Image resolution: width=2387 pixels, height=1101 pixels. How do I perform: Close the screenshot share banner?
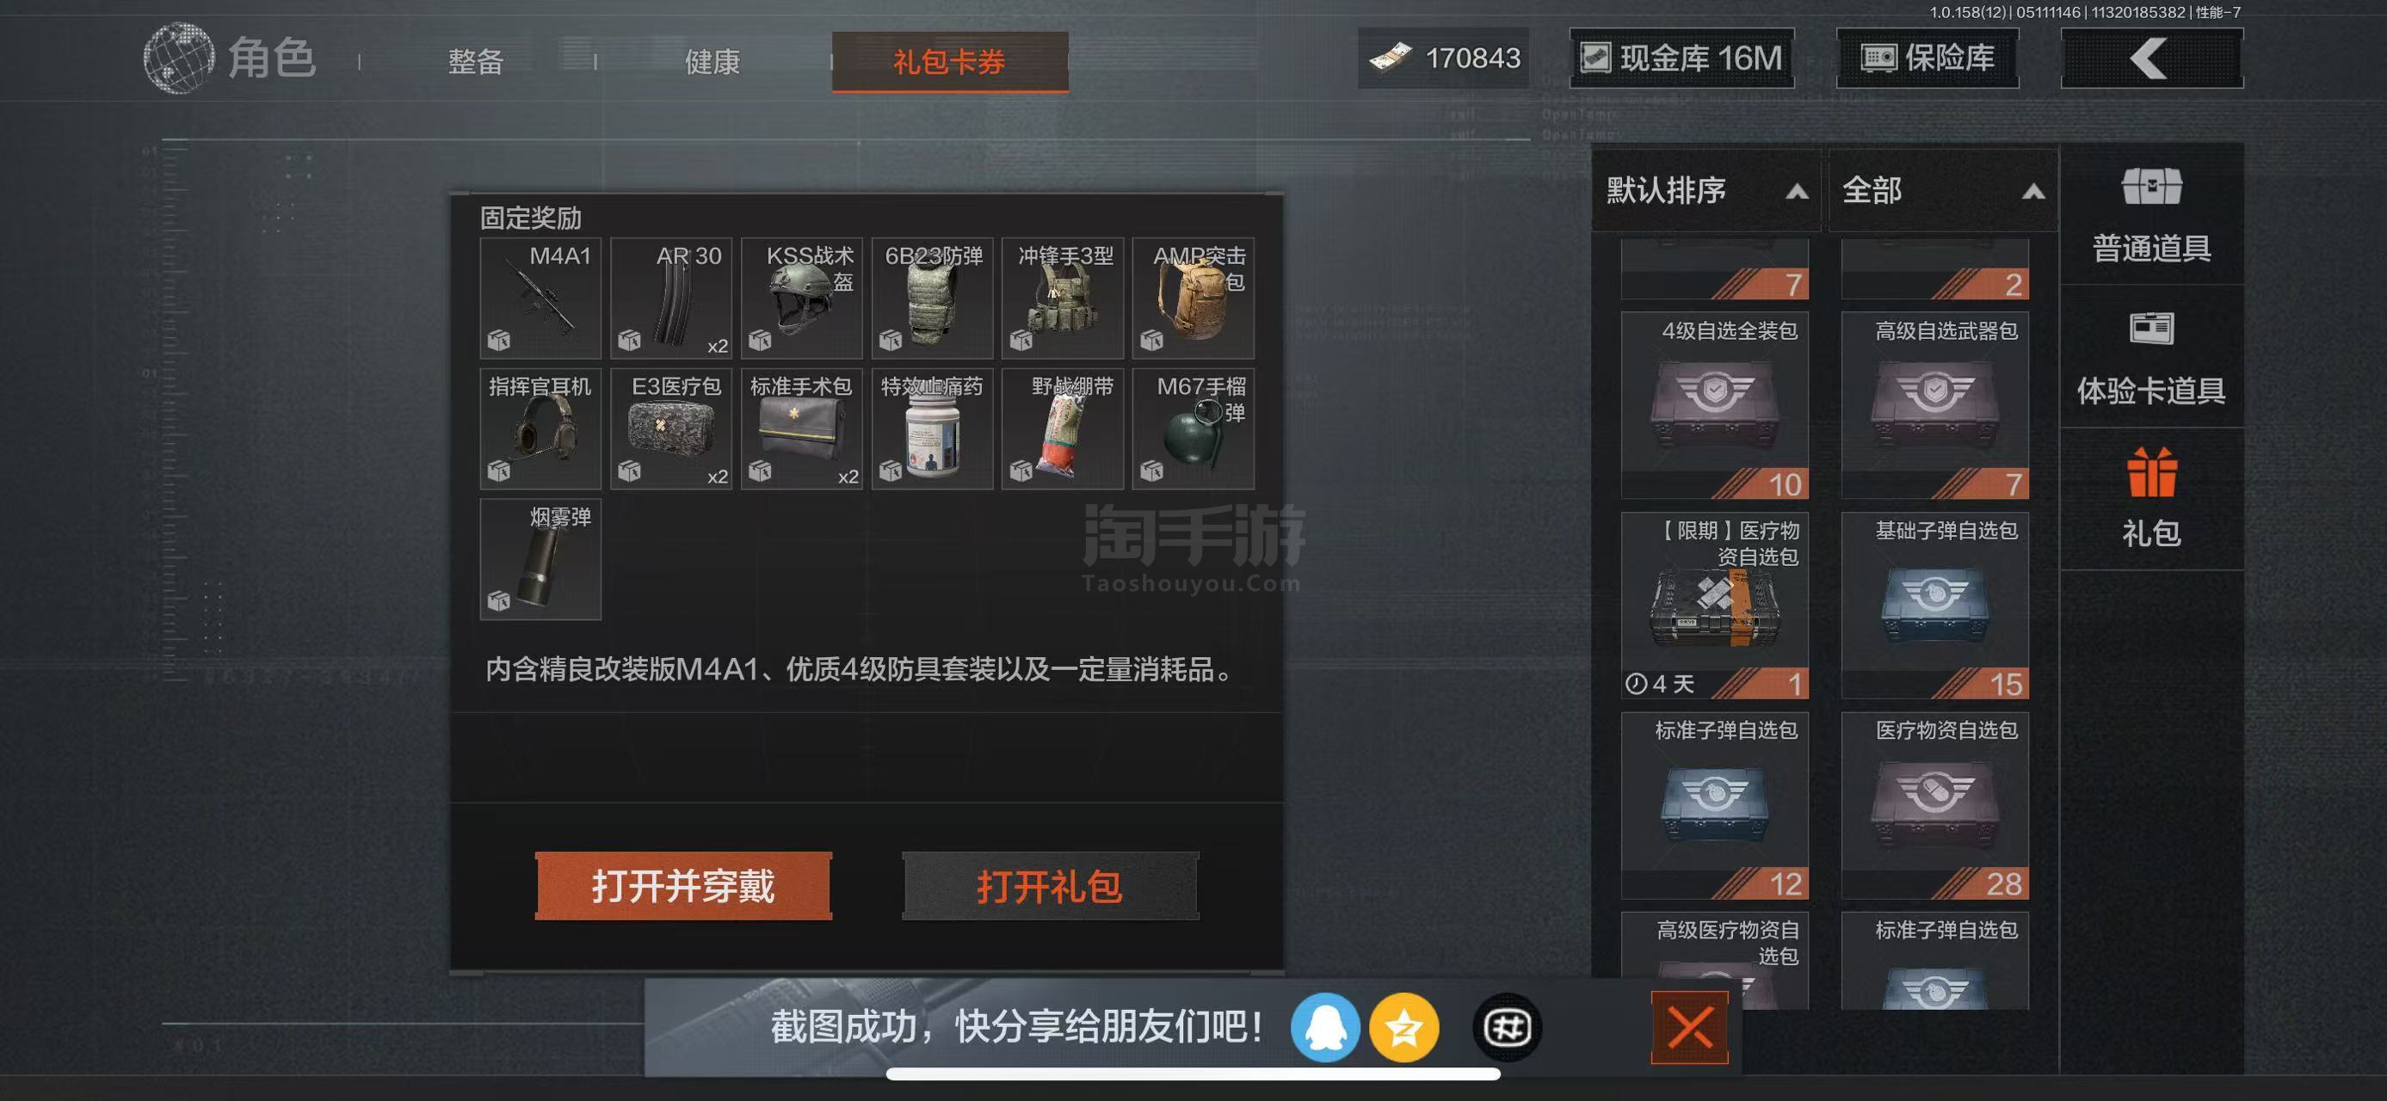click(x=1689, y=1028)
